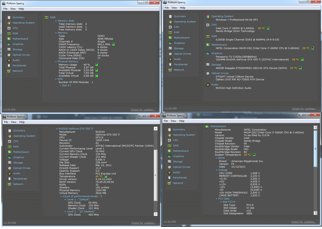Collapse the Memory section in RAM panel
This screenshot has height=229, width=322.
point(56,33)
